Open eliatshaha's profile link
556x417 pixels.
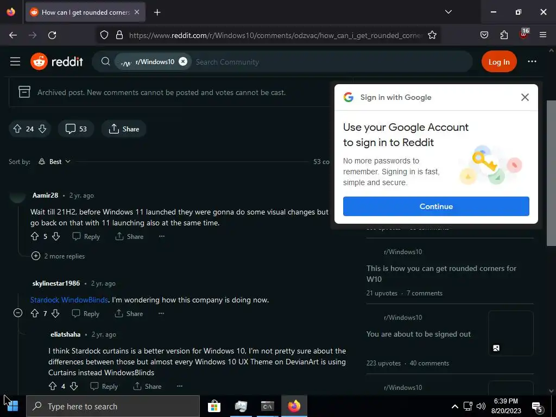coord(65,334)
